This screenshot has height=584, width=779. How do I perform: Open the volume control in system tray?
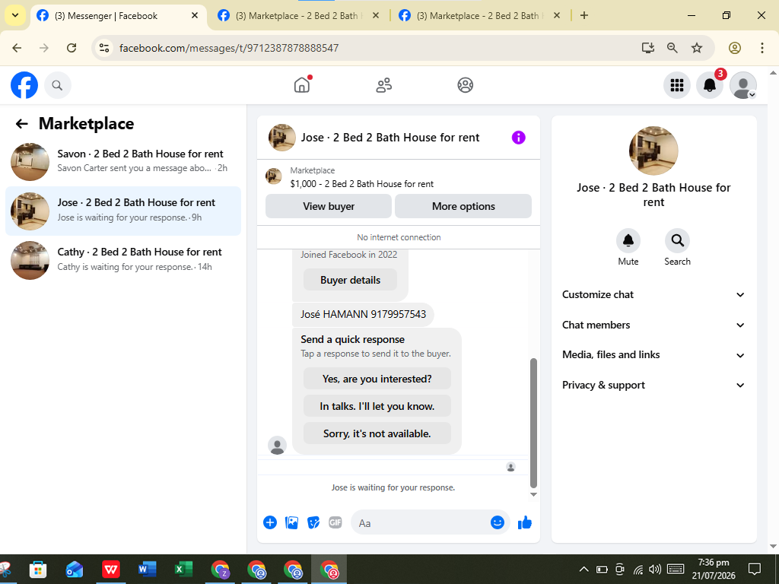coord(655,569)
